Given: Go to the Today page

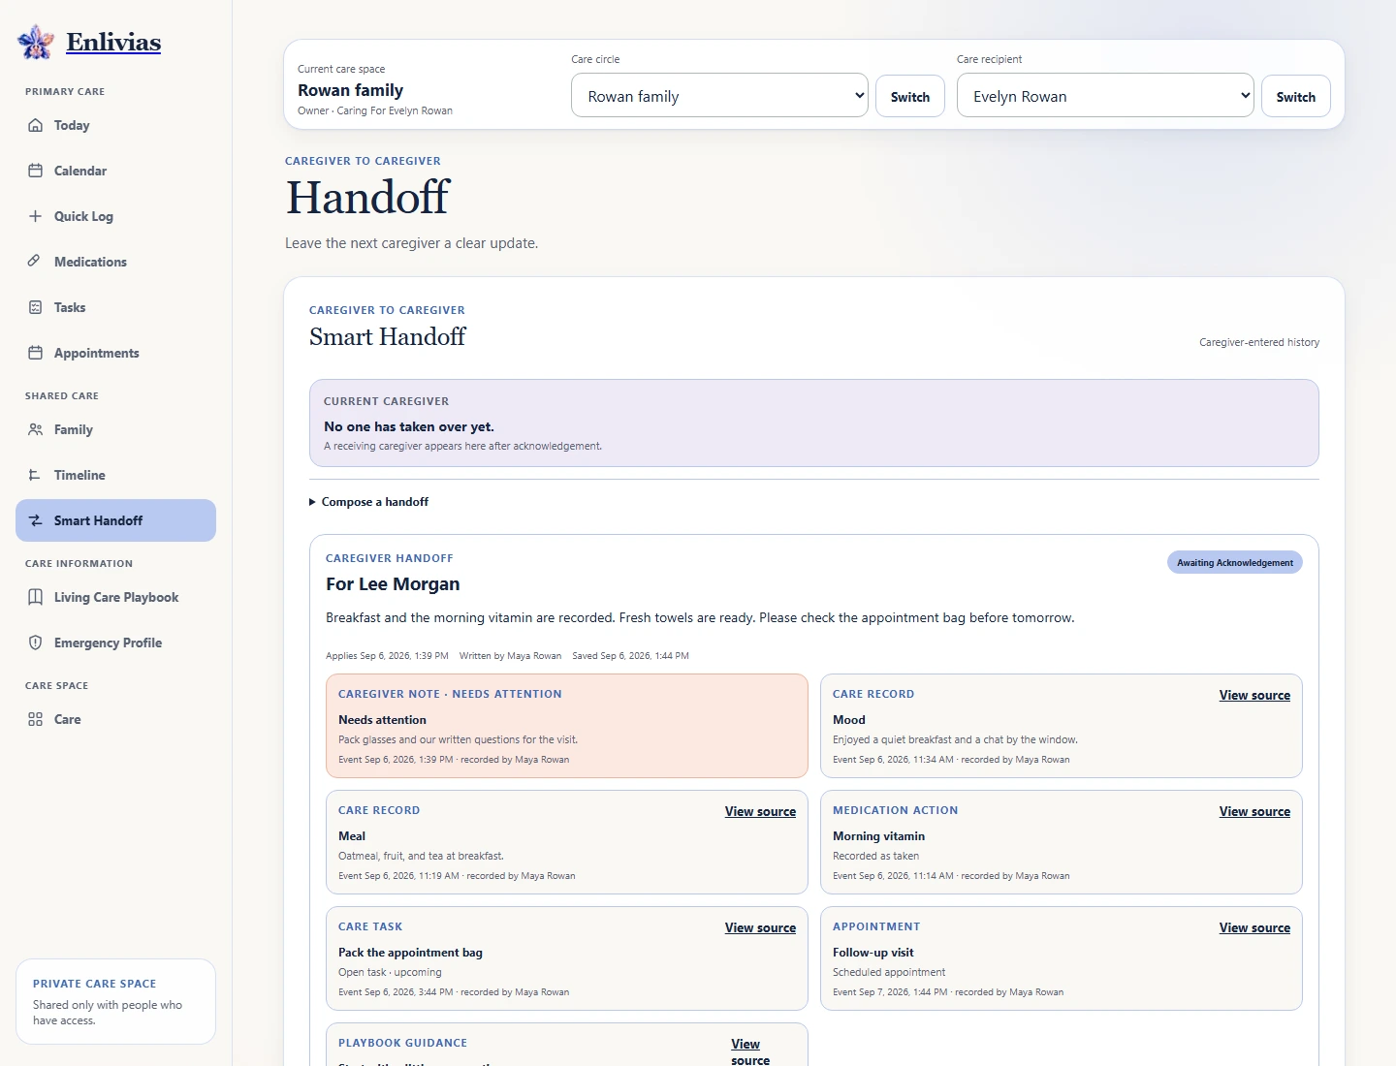Looking at the screenshot, I should [x=115, y=125].
